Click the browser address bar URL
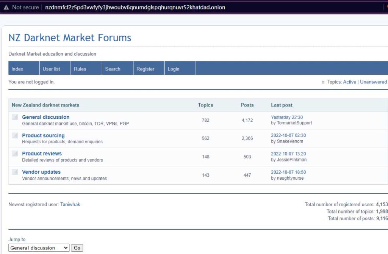 tap(135, 7)
